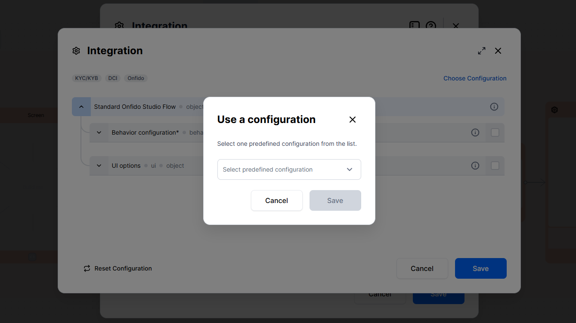Open the Select predefined configuration dropdown
The height and width of the screenshot is (323, 576).
click(x=289, y=169)
